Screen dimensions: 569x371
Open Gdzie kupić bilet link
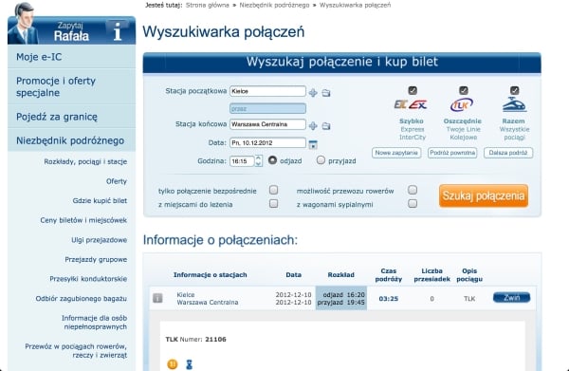tap(100, 201)
